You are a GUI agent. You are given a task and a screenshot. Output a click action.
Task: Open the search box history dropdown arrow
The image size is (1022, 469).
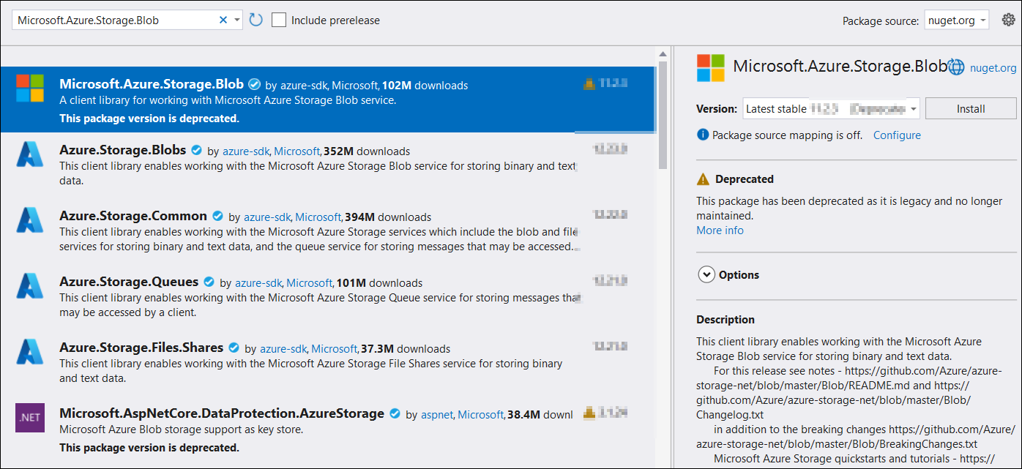[237, 20]
